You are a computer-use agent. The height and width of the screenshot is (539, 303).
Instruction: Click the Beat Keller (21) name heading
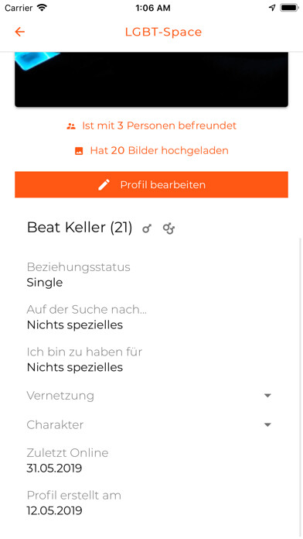click(x=80, y=228)
